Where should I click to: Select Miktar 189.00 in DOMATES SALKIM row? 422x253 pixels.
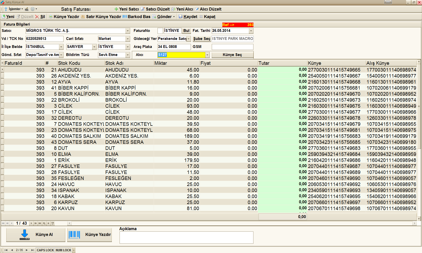(177, 136)
